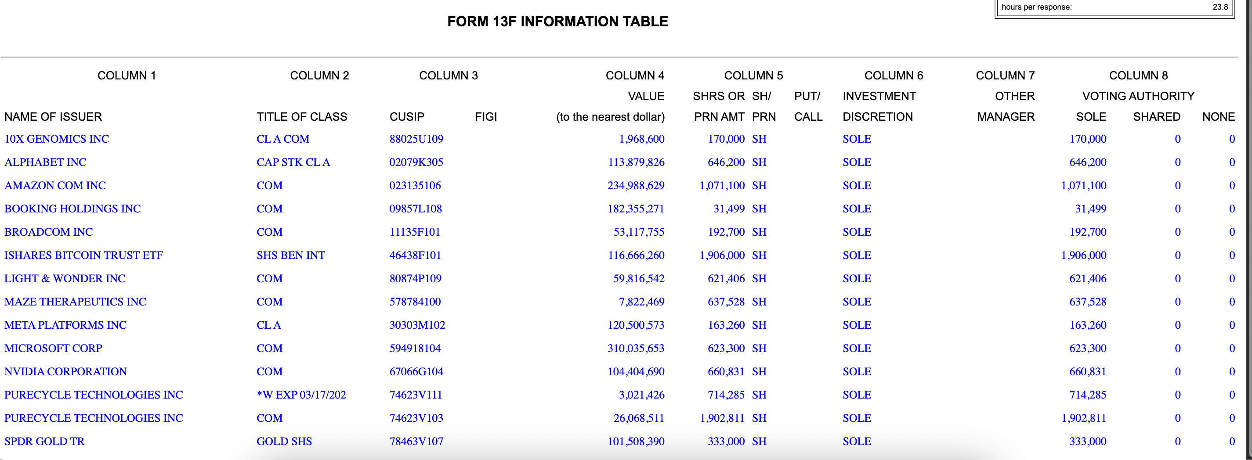Click the NAME OF ISSUER column header
This screenshot has height=460, width=1252.
(x=54, y=117)
